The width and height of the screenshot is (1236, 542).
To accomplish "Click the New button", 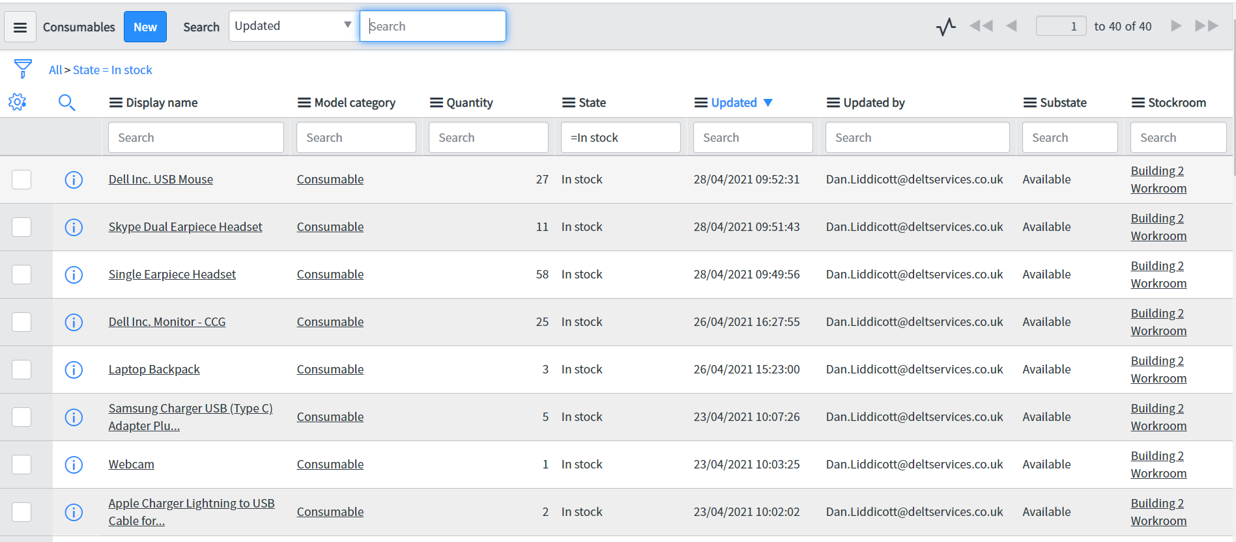I will [145, 27].
